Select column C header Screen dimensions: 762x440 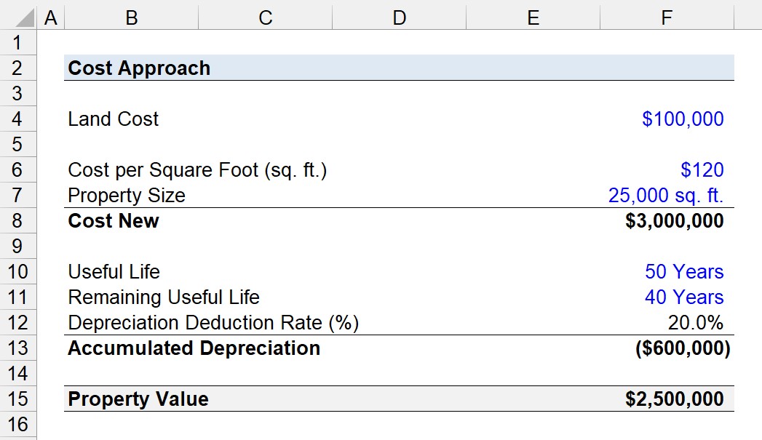click(266, 17)
